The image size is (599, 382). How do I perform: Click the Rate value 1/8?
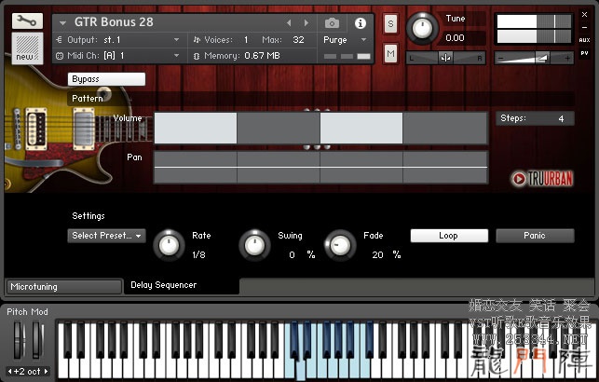198,254
